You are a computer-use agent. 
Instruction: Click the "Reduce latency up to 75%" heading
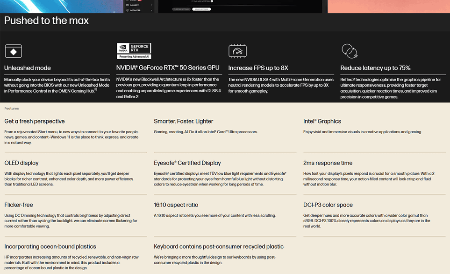coord(375,68)
